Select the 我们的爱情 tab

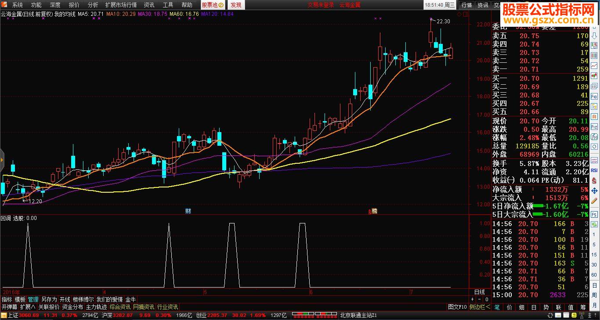(x=110, y=299)
